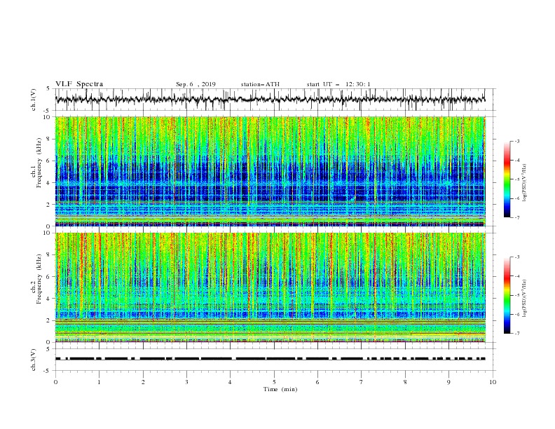
Task: Click the ch.2 colorbar "log(PSD)(V²/Hz)" label
Action: 525,299
